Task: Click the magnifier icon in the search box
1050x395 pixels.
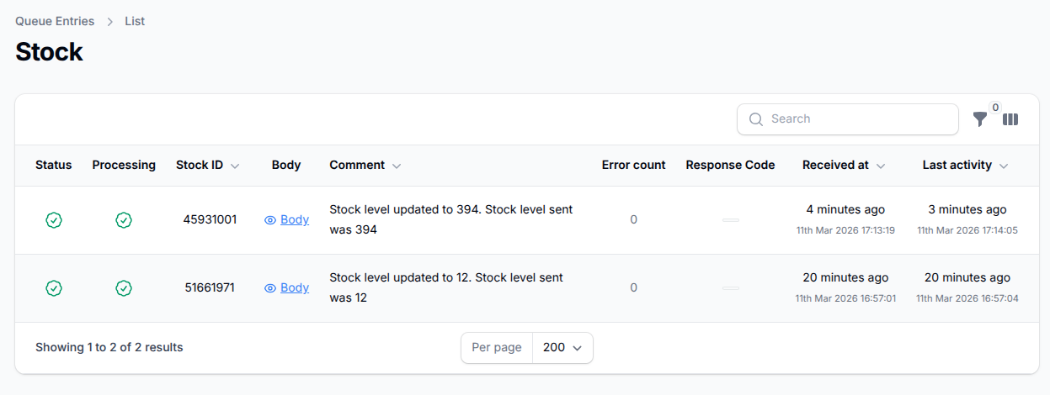Action: point(755,119)
